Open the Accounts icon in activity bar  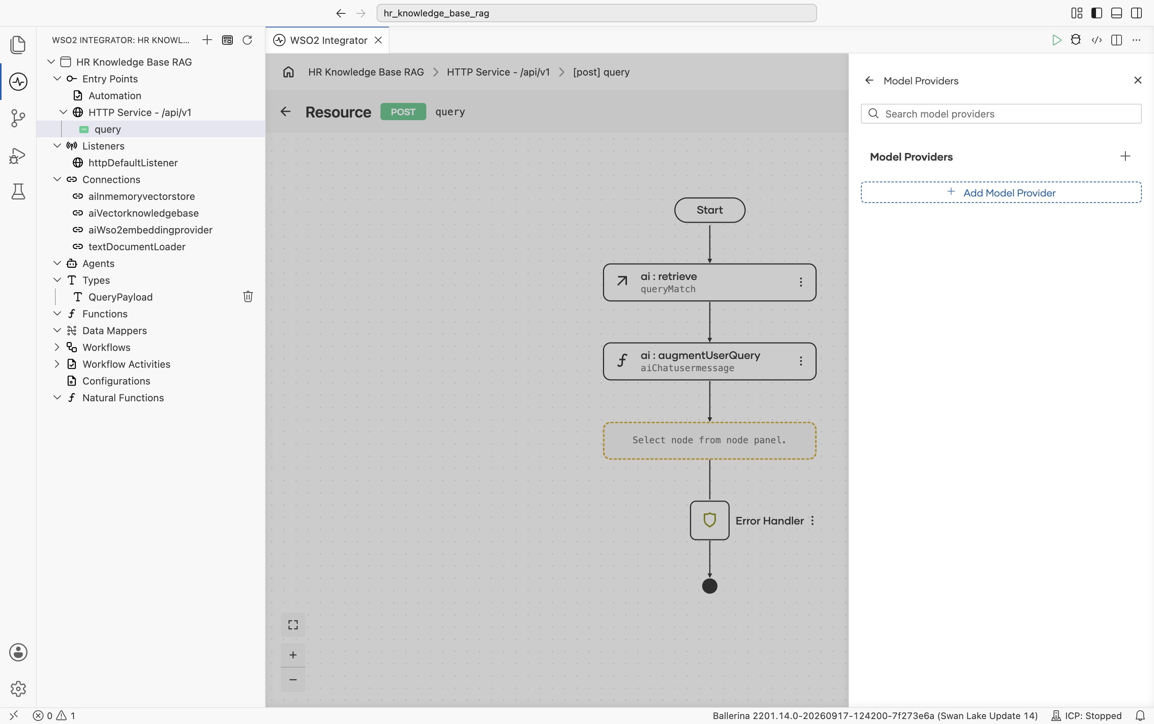click(18, 652)
